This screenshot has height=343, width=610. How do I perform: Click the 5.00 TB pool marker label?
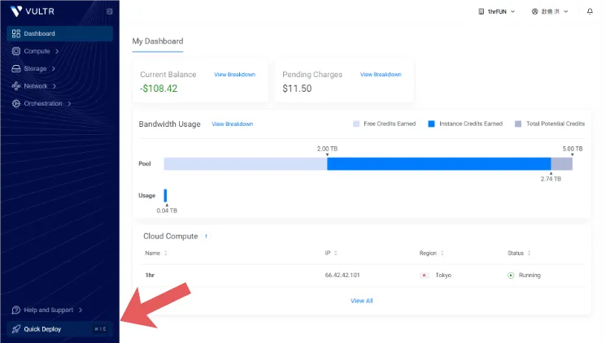point(573,149)
